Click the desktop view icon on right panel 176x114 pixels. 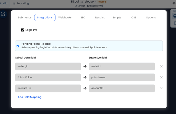coord(174,16)
